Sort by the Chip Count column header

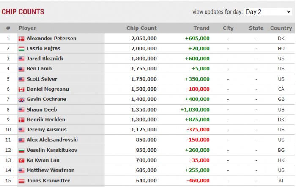click(x=142, y=28)
